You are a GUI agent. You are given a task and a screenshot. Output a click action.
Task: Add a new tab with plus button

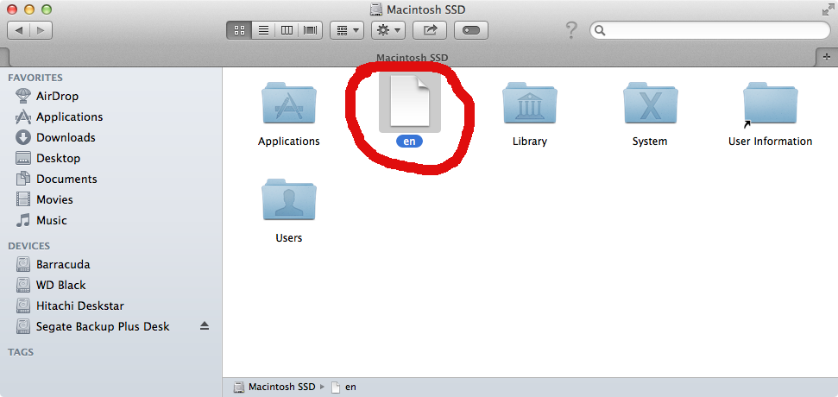(827, 57)
